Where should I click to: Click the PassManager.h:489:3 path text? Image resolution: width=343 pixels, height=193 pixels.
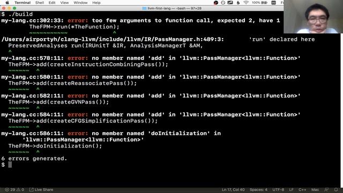click(x=113, y=39)
